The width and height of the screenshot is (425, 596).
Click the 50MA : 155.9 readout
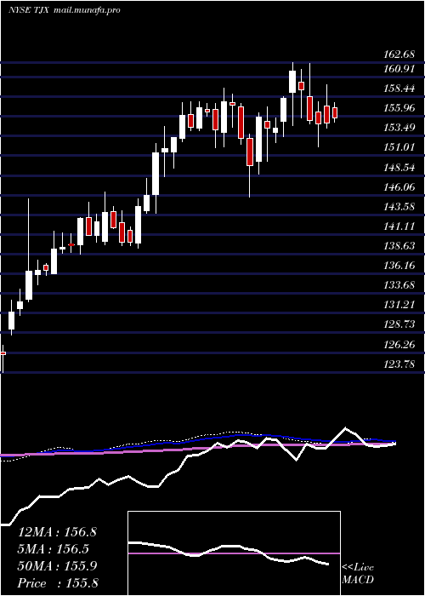click(x=58, y=566)
